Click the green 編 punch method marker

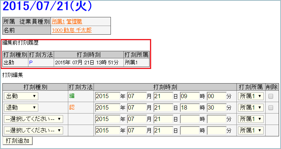click(x=72, y=96)
